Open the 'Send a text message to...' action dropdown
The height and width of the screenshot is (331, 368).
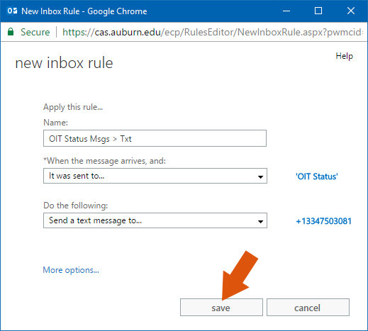pyautogui.click(x=155, y=220)
